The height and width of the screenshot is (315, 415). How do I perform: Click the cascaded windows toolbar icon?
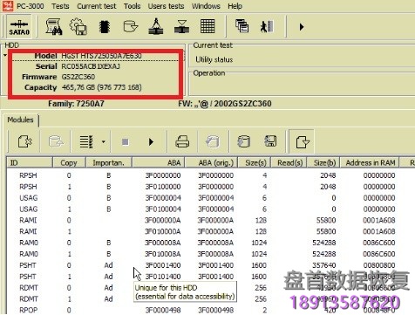[242, 26]
